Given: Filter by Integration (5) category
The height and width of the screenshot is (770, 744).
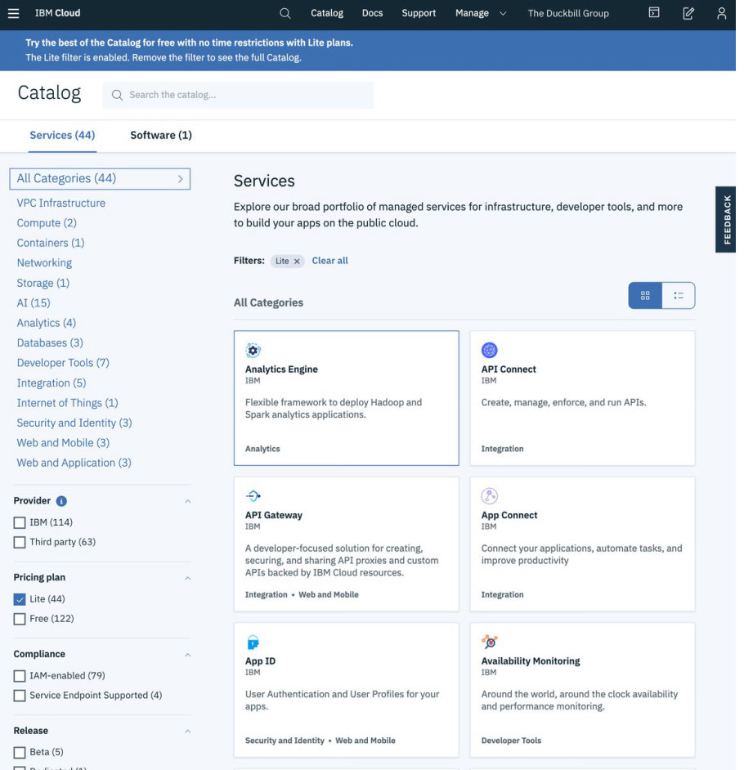Looking at the screenshot, I should coord(52,383).
